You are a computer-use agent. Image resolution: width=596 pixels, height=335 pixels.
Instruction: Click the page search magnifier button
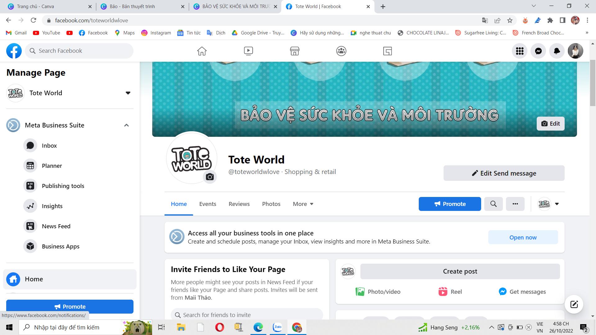coord(493,204)
